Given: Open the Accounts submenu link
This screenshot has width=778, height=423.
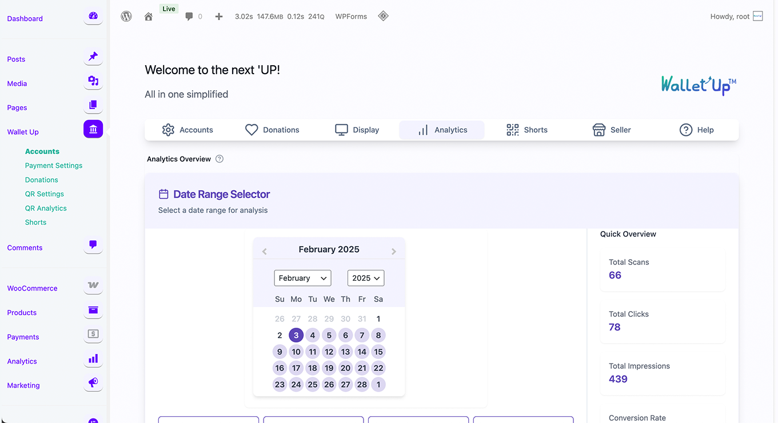Looking at the screenshot, I should click(42, 151).
